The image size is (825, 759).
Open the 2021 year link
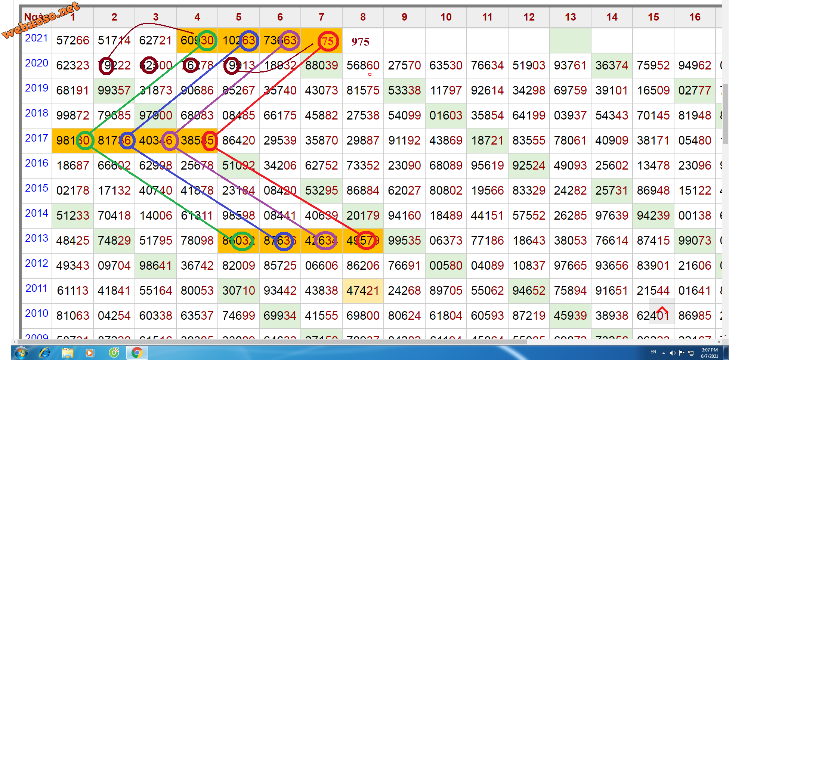pyautogui.click(x=37, y=38)
